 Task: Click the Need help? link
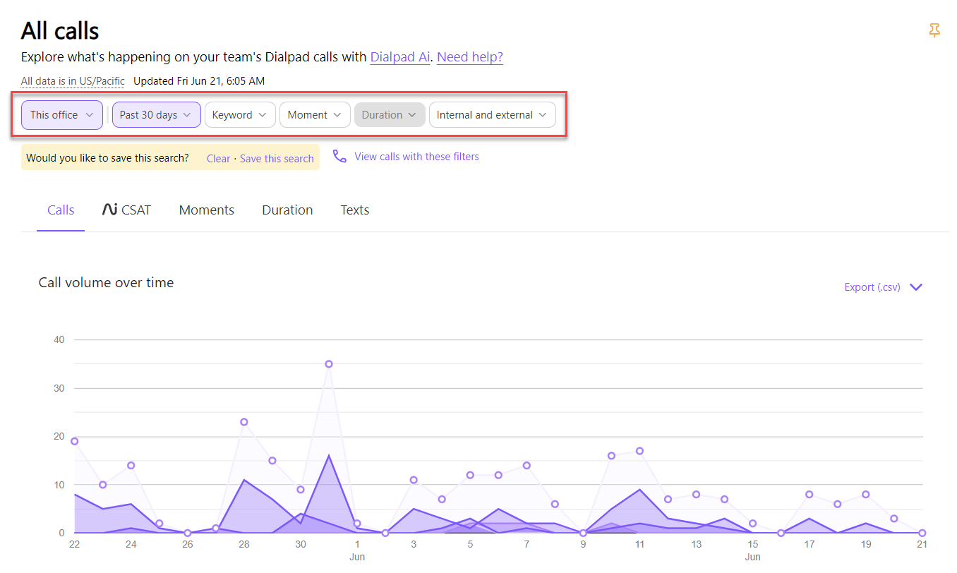(x=470, y=57)
